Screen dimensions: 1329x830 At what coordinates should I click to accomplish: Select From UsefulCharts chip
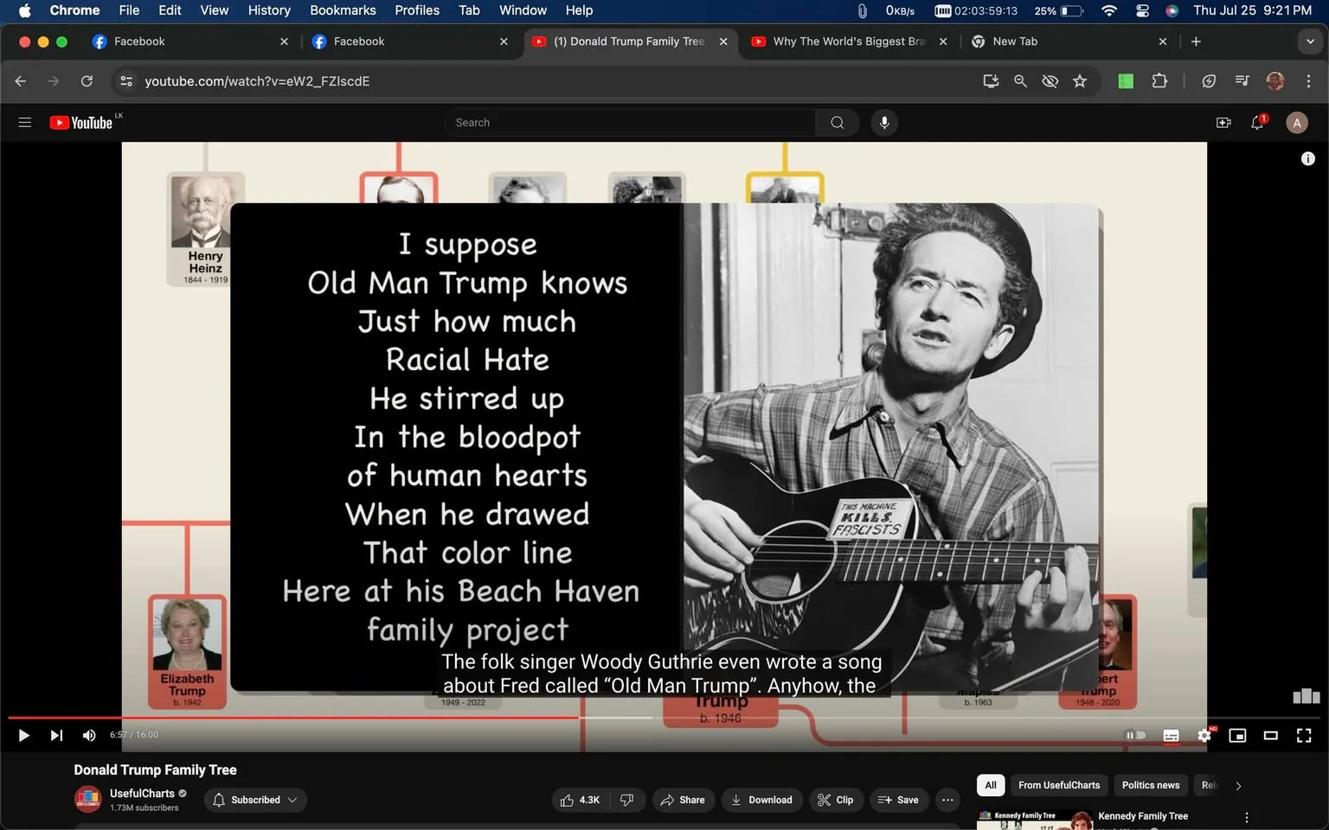1059,785
